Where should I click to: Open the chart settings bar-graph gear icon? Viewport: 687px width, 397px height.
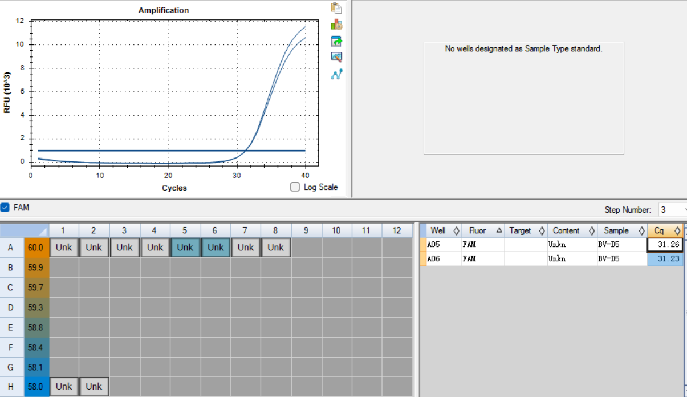point(336,25)
